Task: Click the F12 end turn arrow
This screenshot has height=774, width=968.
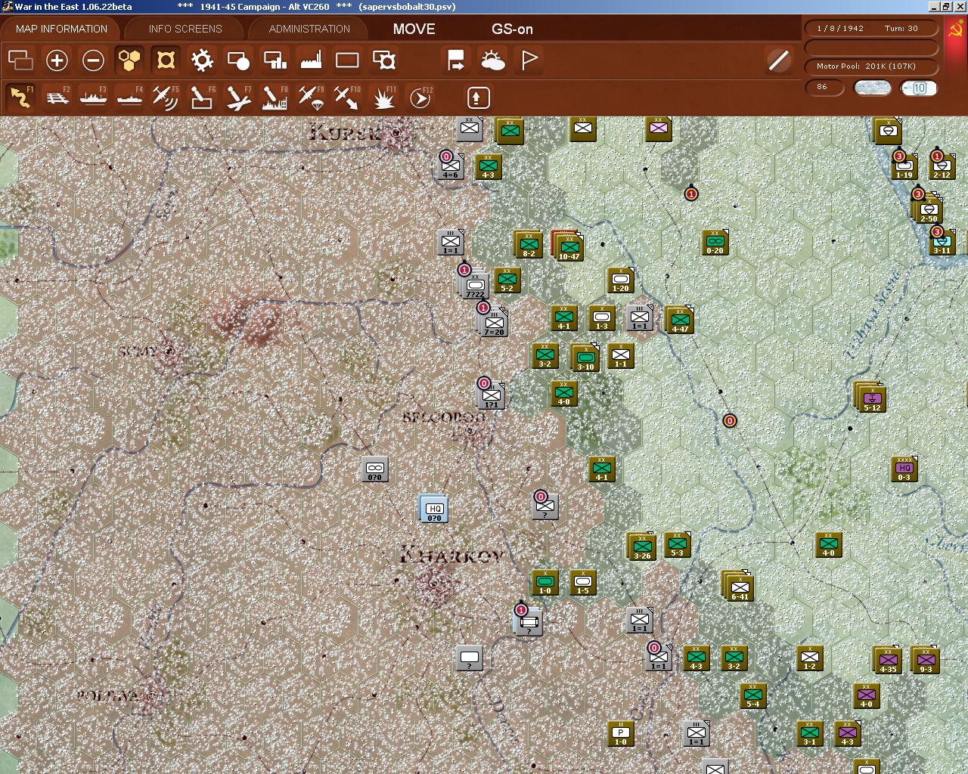Action: click(x=420, y=97)
